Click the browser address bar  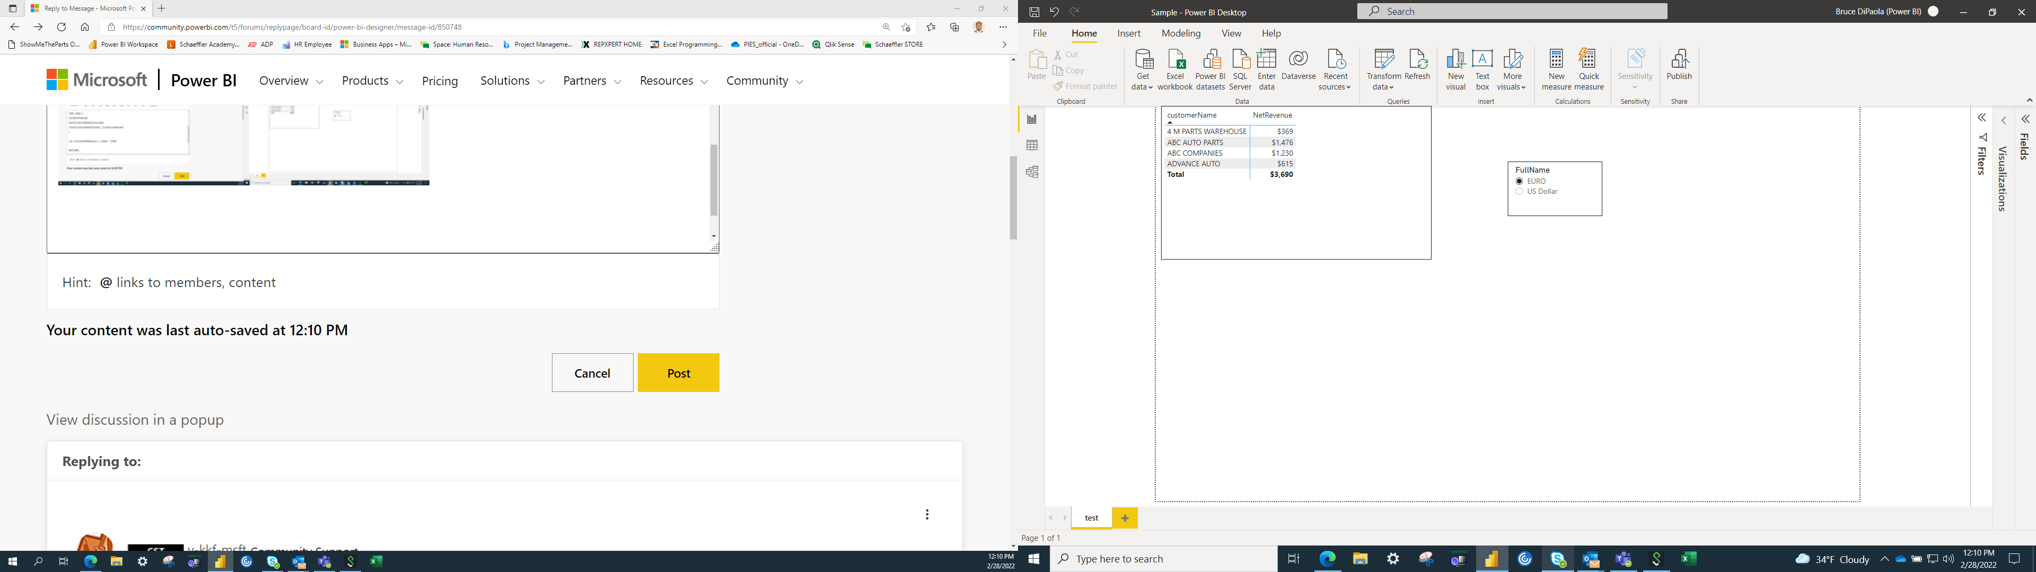[498, 27]
